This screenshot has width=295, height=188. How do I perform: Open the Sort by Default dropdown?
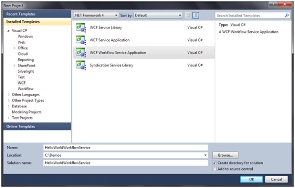(x=158, y=15)
